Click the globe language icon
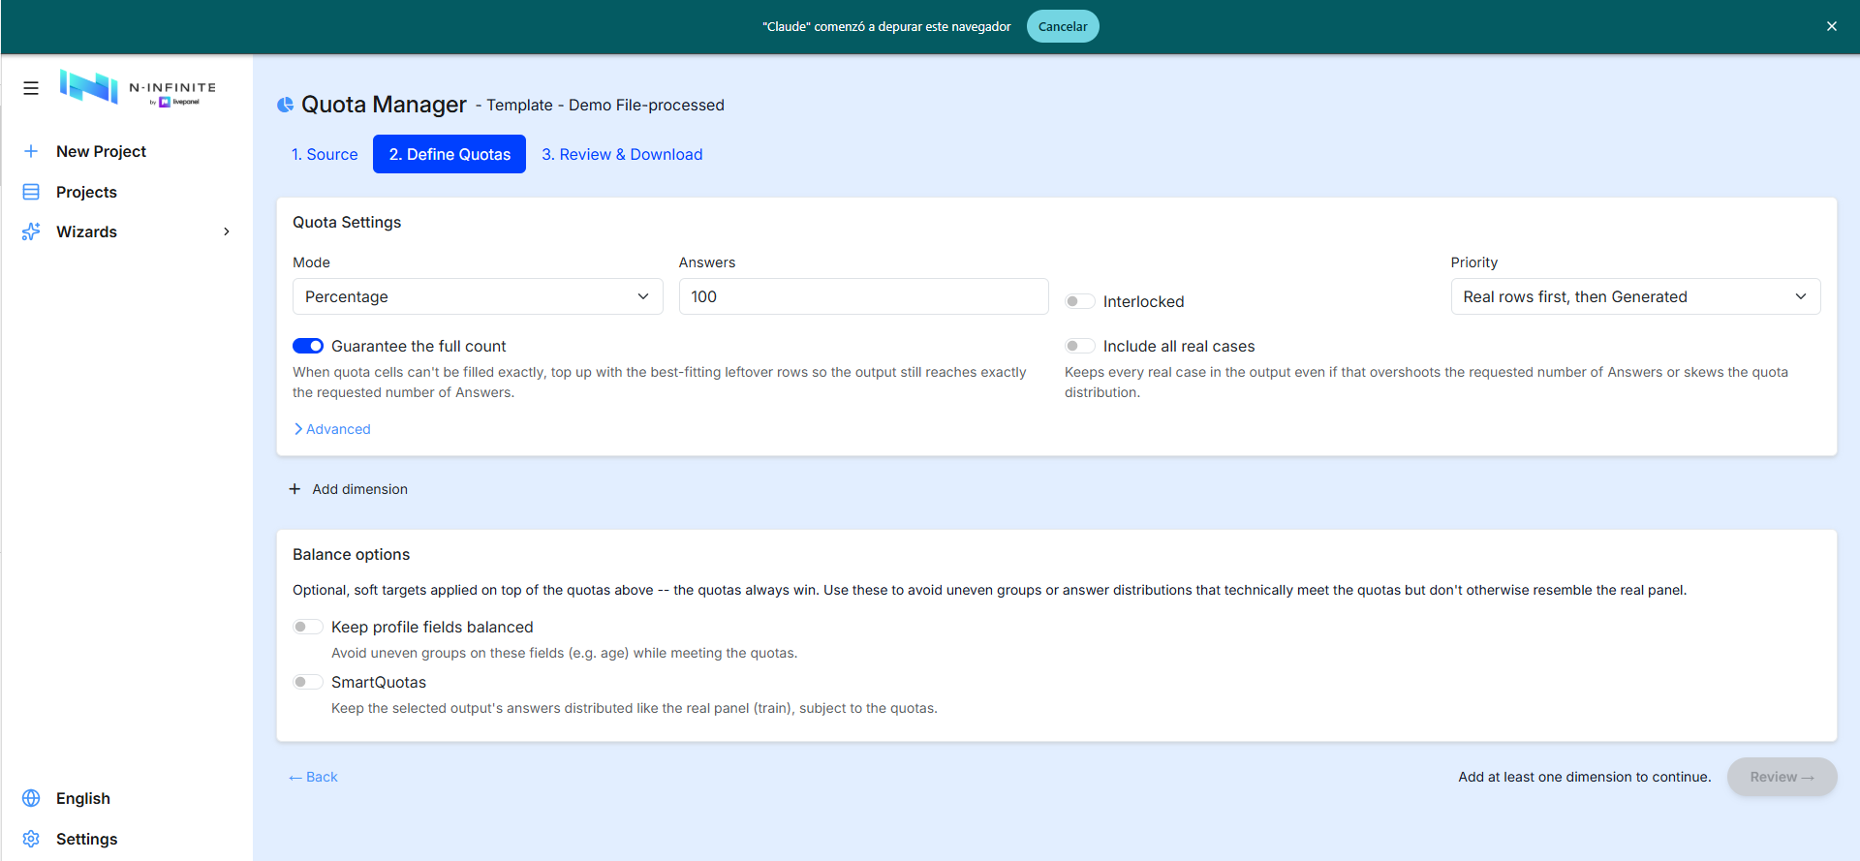 pos(31,798)
